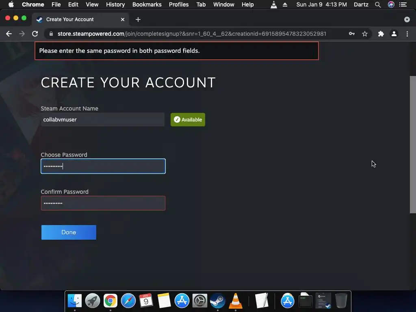This screenshot has width=416, height=312.
Task: Click the address bar URL
Action: 192,34
